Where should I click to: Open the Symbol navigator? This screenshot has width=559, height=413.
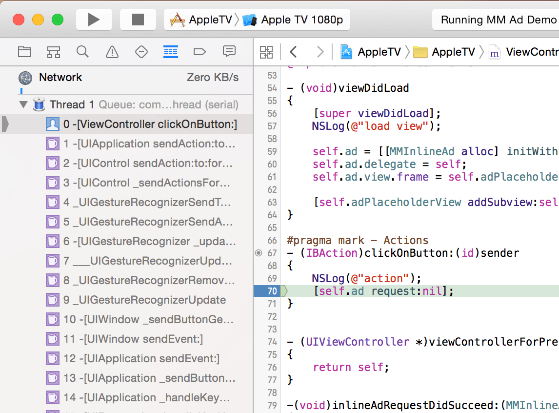[54, 52]
